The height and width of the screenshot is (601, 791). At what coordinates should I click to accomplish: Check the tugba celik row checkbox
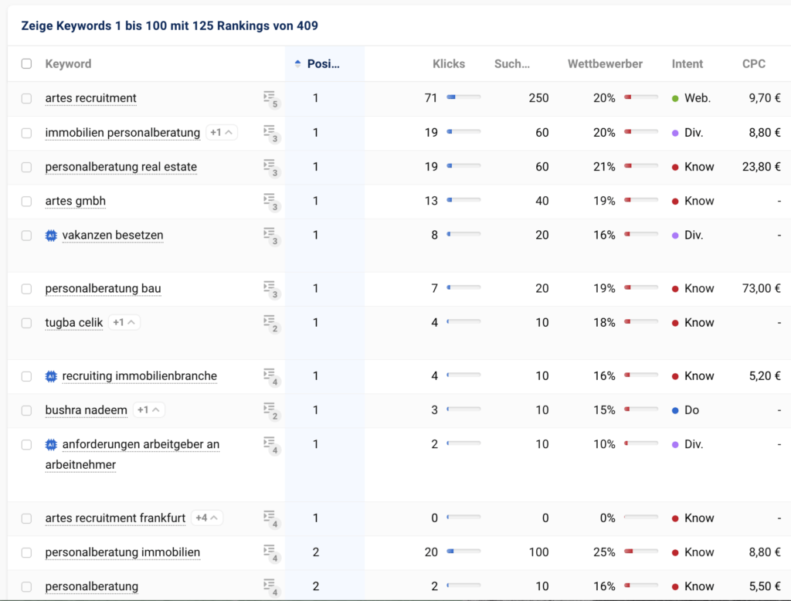(26, 323)
